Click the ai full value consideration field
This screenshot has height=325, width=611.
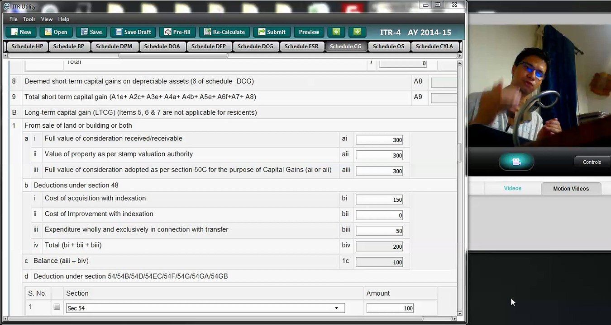(x=379, y=140)
